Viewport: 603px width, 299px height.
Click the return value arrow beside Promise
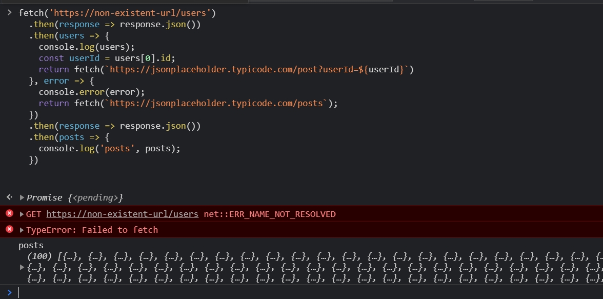click(x=9, y=197)
